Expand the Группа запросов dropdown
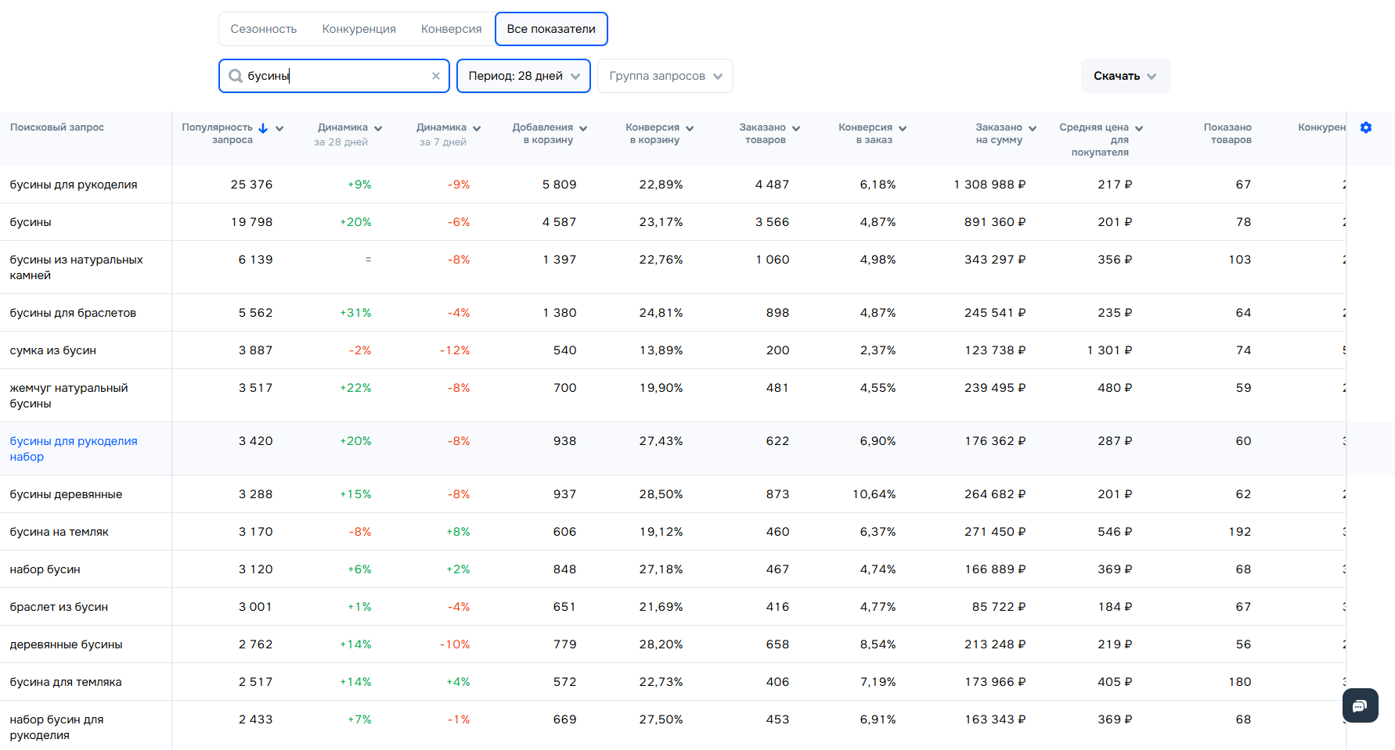The width and height of the screenshot is (1395, 750). pos(665,76)
